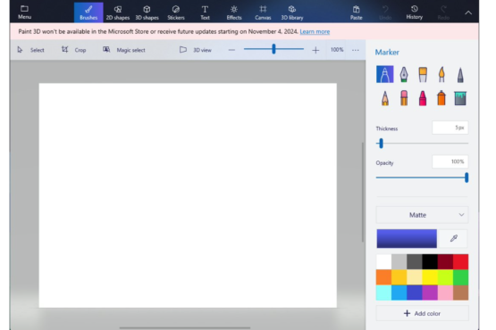Click the zoom slider handle
Viewport: 496px width, 330px height.
[273, 49]
